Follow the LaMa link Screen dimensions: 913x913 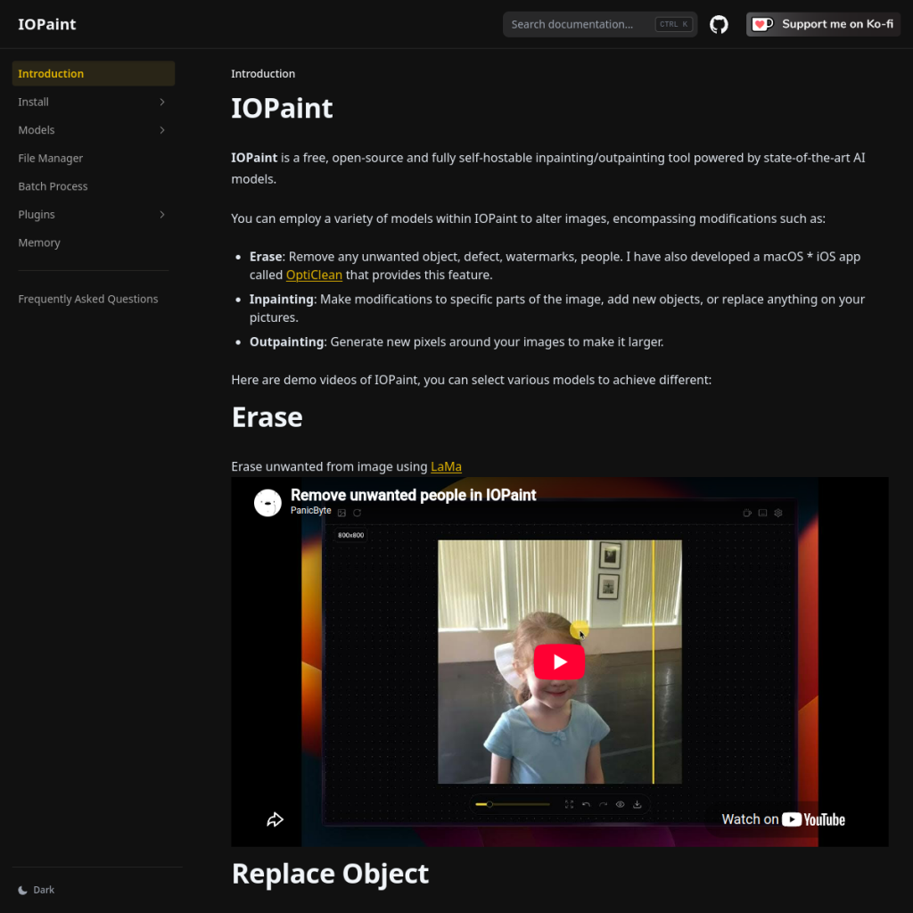point(446,466)
